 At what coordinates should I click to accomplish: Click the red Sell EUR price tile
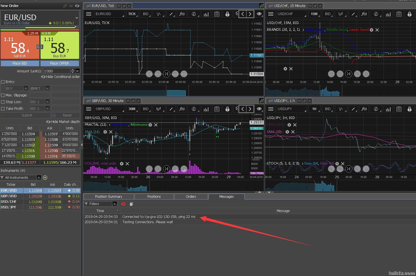(x=20, y=45)
